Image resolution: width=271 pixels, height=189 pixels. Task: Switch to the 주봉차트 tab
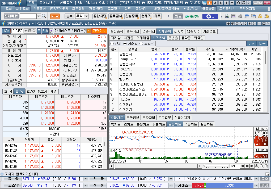click(x=190, y=124)
